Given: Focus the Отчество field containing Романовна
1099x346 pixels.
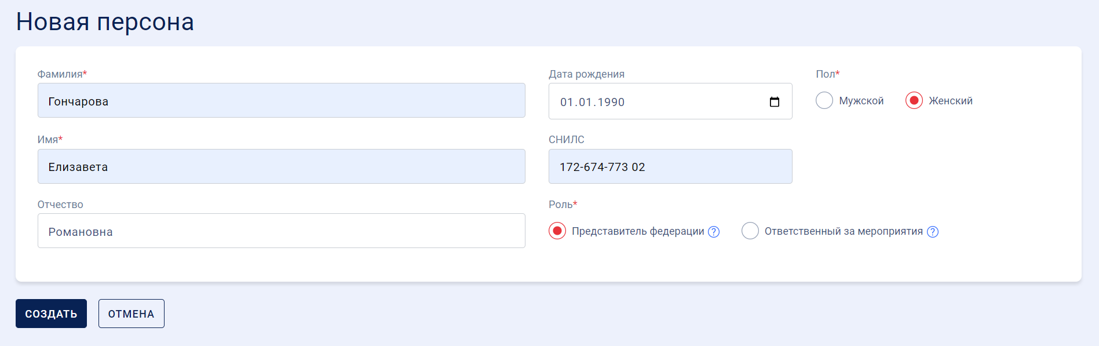Looking at the screenshot, I should pos(282,231).
